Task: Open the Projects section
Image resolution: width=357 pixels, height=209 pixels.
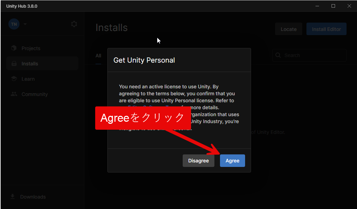Action: click(42, 48)
